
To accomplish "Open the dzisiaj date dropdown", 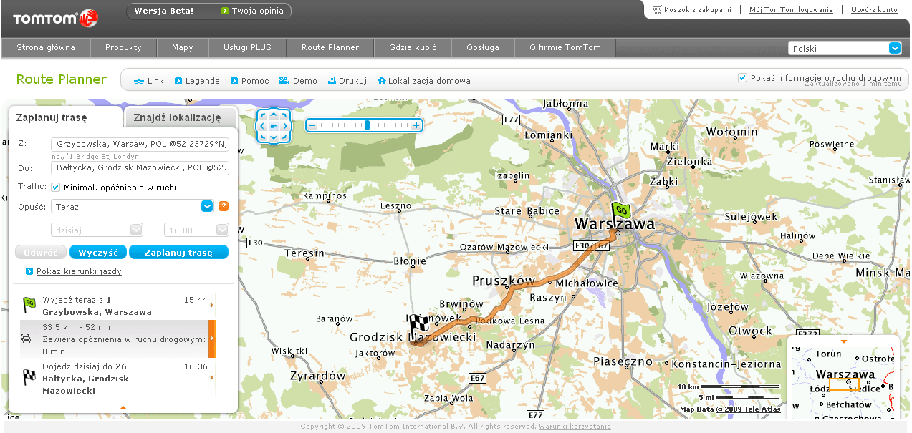I will pos(97,230).
